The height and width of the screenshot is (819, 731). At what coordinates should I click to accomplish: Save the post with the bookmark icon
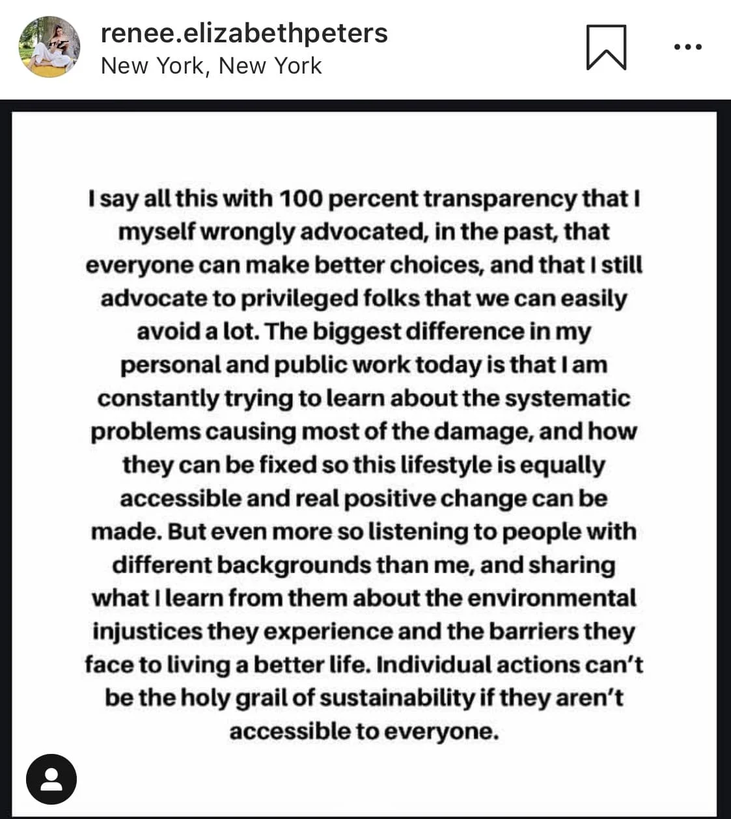(x=606, y=47)
